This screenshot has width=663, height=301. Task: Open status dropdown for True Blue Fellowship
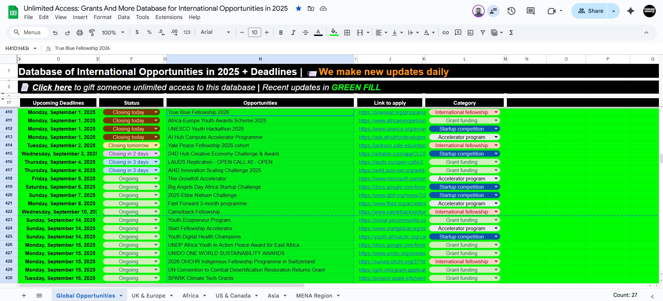[156, 112]
